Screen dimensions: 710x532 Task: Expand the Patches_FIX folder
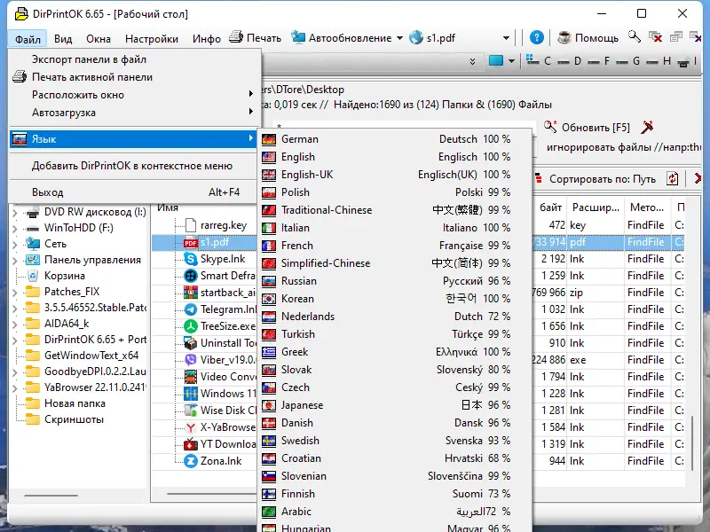(14, 293)
